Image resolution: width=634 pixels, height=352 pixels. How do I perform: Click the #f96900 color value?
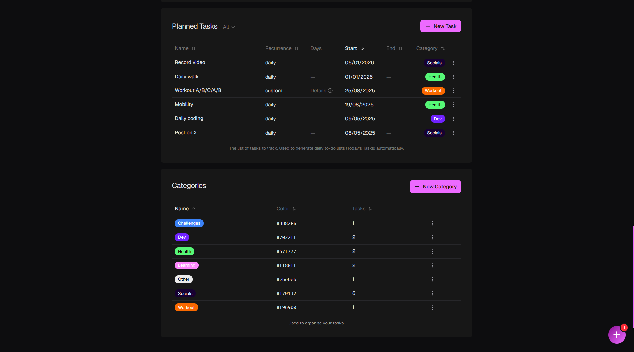[x=286, y=307]
